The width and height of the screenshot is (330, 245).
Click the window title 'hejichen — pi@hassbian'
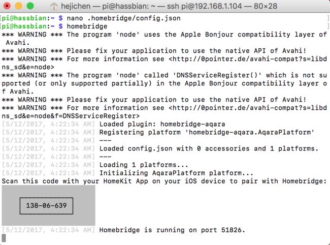point(169,6)
